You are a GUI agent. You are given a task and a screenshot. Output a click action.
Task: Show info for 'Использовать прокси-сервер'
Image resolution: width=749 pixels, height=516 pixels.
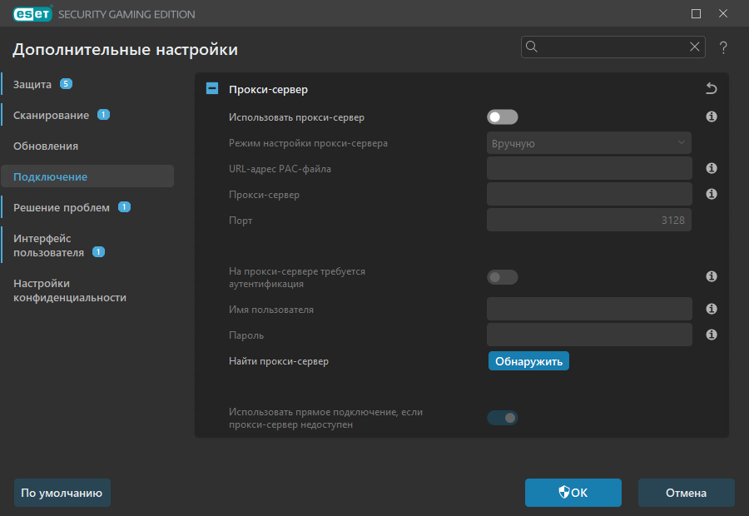click(x=712, y=117)
